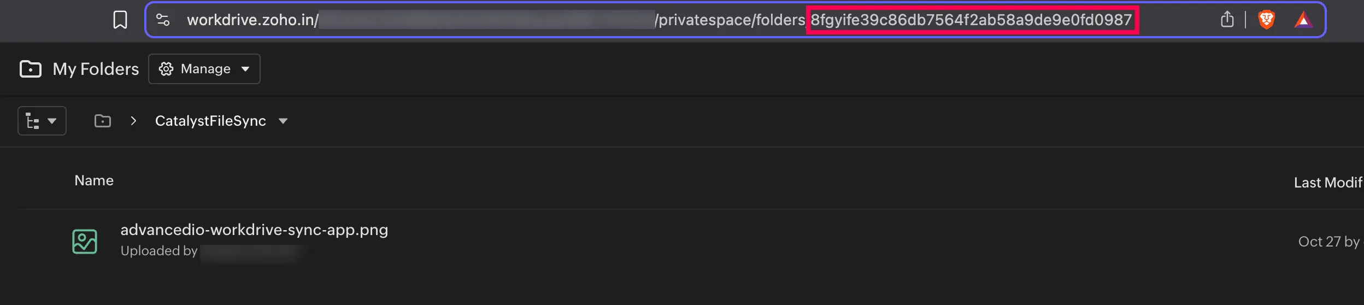Screen dimensions: 1364x305
Task: Expand the Manage dropdown arrow
Action: tap(245, 69)
